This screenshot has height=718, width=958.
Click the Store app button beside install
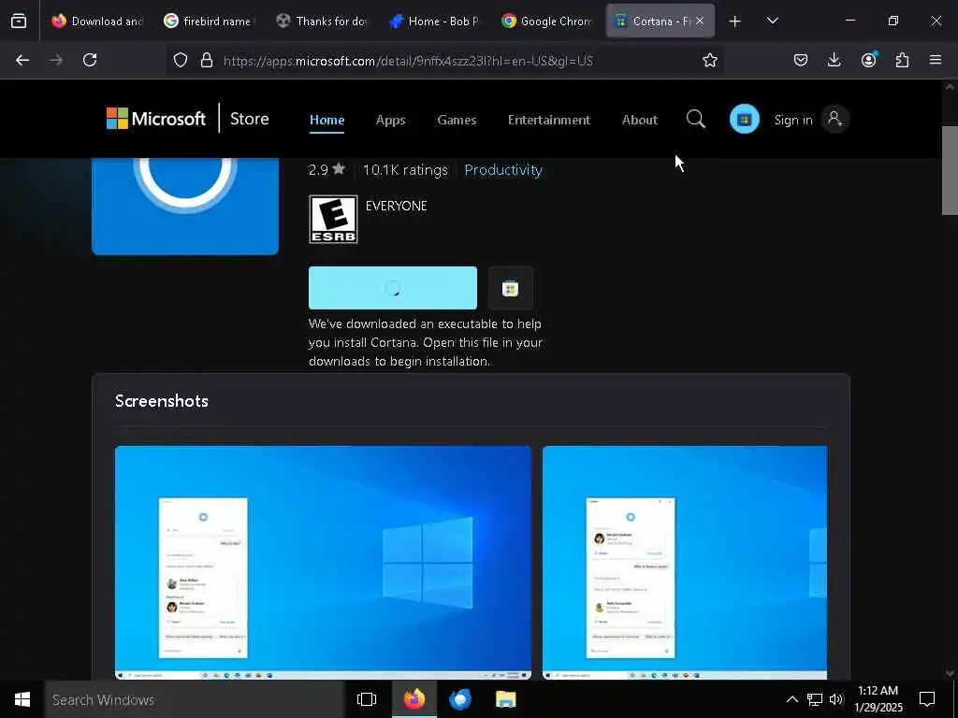coord(510,288)
